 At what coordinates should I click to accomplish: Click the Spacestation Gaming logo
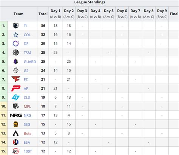coord(16,124)
